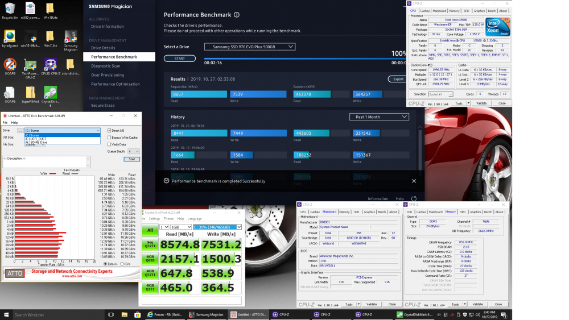Click the volume icon in system tray
The image size is (569, 320).
477,314
